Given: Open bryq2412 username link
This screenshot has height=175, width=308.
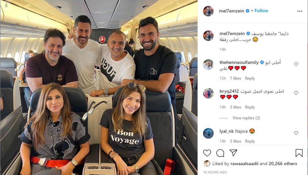Looking at the screenshot, I should click(229, 91).
